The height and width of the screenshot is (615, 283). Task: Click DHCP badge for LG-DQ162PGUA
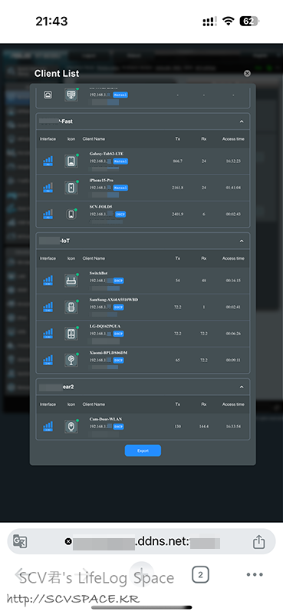coord(119,334)
